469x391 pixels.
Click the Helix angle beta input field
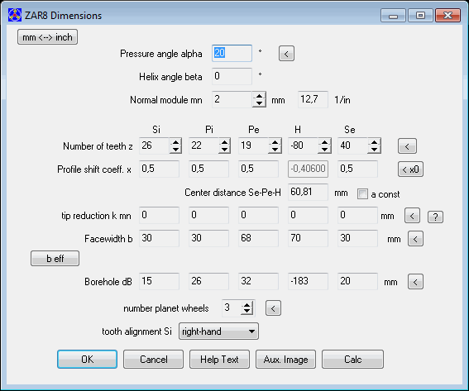pos(232,77)
